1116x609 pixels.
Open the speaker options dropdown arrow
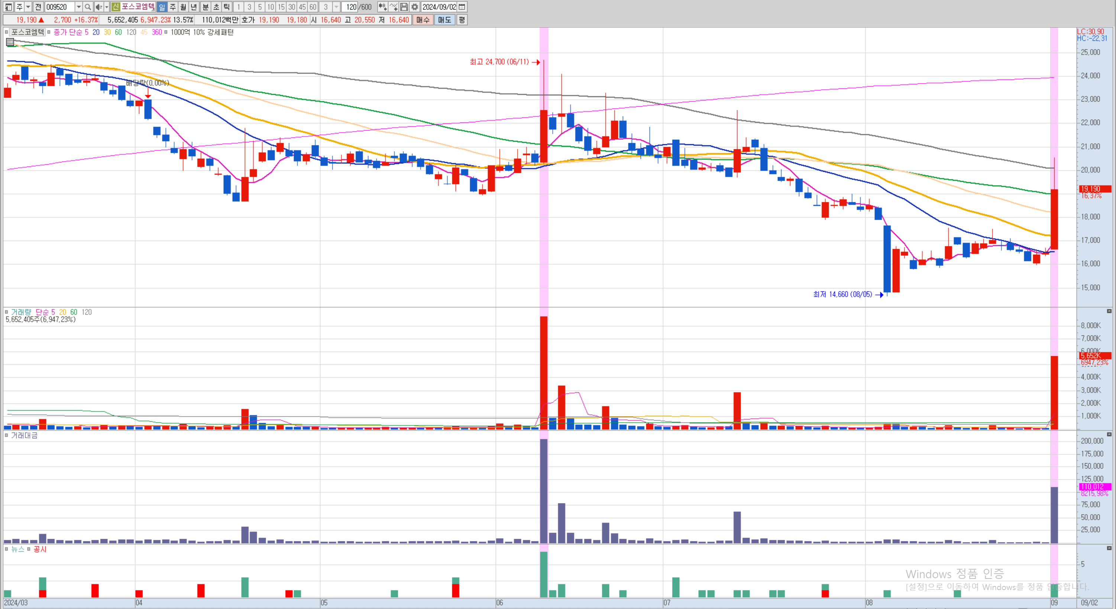click(x=107, y=7)
